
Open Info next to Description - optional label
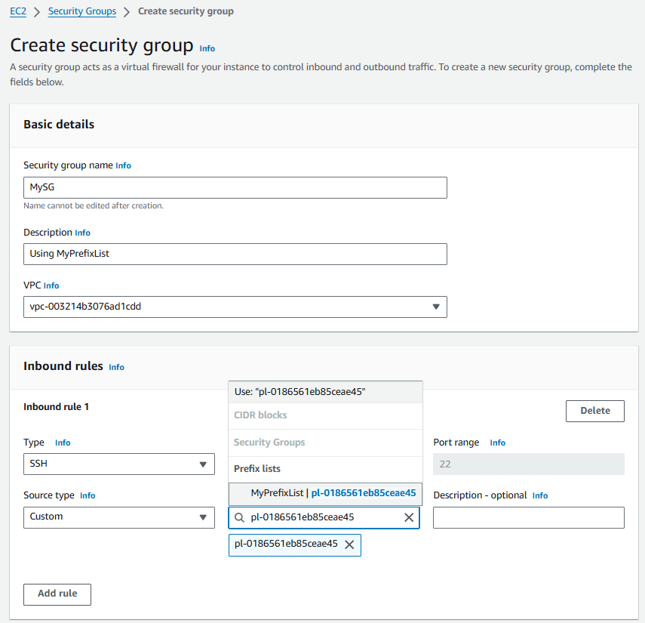[540, 495]
